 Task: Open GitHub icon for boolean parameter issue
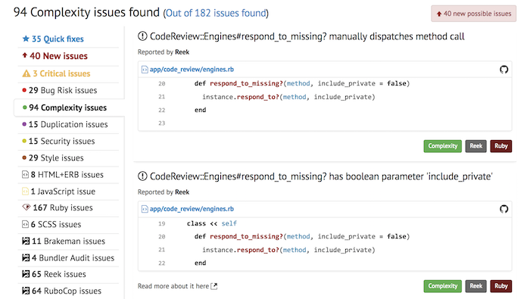click(503, 209)
